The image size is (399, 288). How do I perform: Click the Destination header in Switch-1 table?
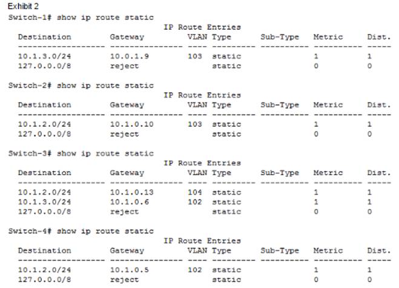pyautogui.click(x=44, y=36)
